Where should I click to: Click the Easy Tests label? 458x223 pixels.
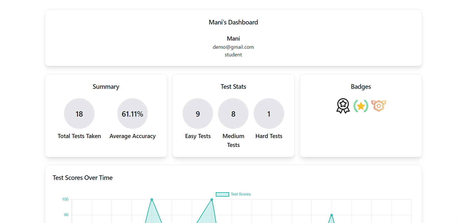(198, 136)
